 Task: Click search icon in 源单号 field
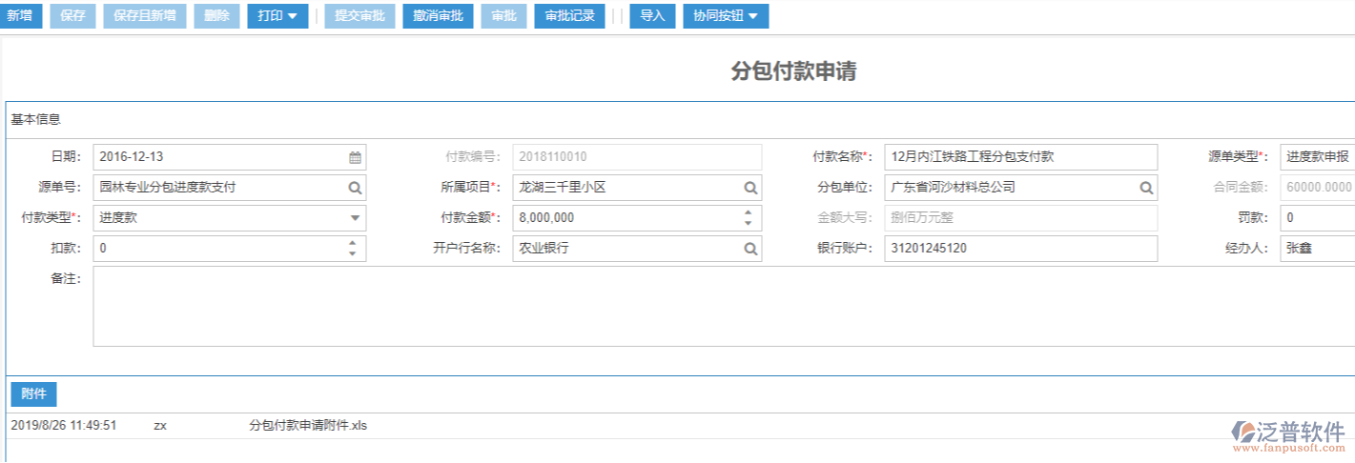[x=355, y=188]
